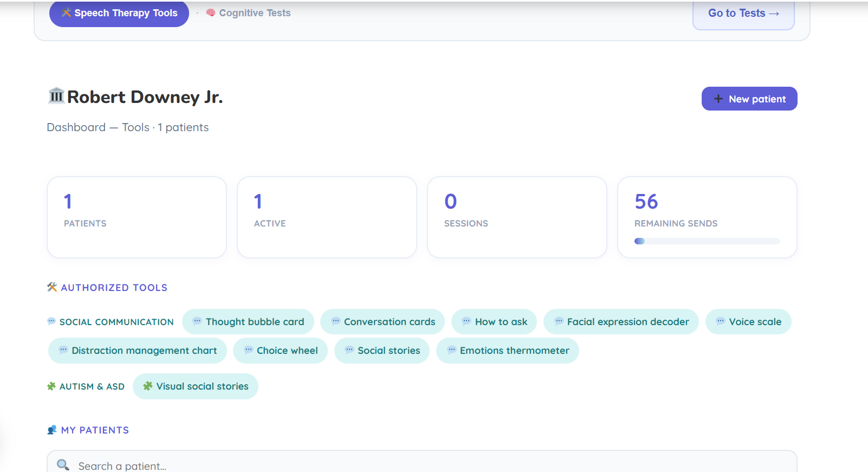Click the speech bubble icon in Choice wheel
Viewport: 868px width, 472px height.
pos(248,350)
